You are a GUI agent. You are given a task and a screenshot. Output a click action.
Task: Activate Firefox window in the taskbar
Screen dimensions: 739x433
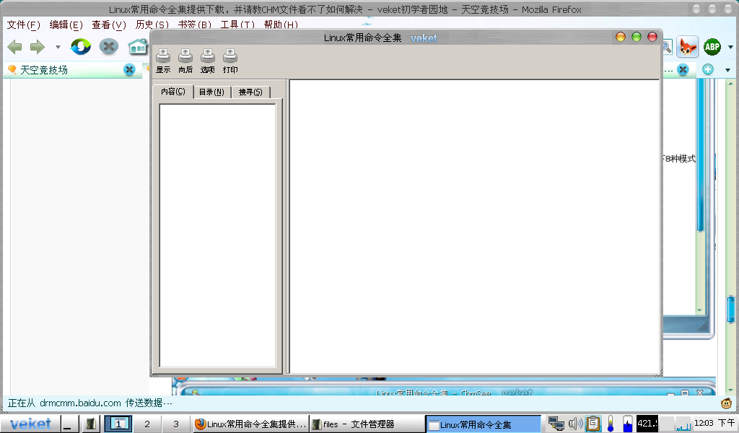[250, 424]
